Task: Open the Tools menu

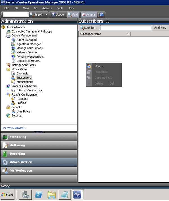Action: point(60,8)
